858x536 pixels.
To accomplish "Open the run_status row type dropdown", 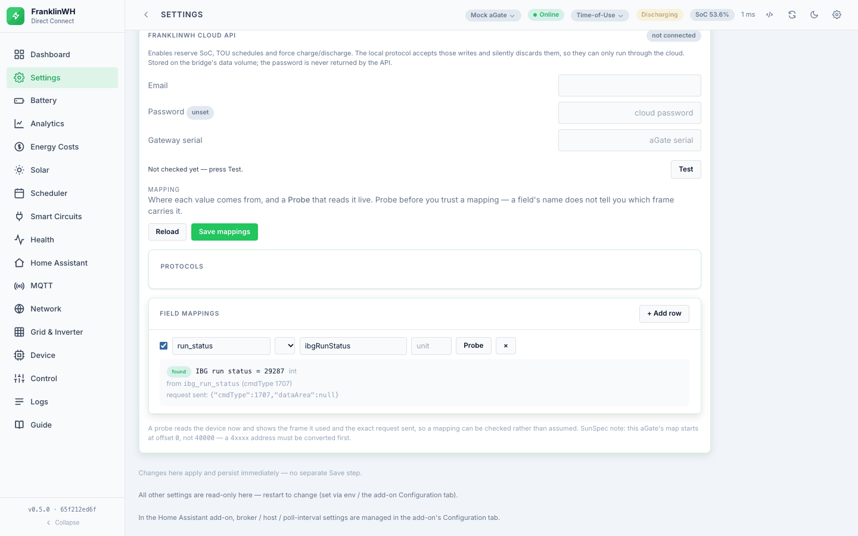I will coord(285,346).
